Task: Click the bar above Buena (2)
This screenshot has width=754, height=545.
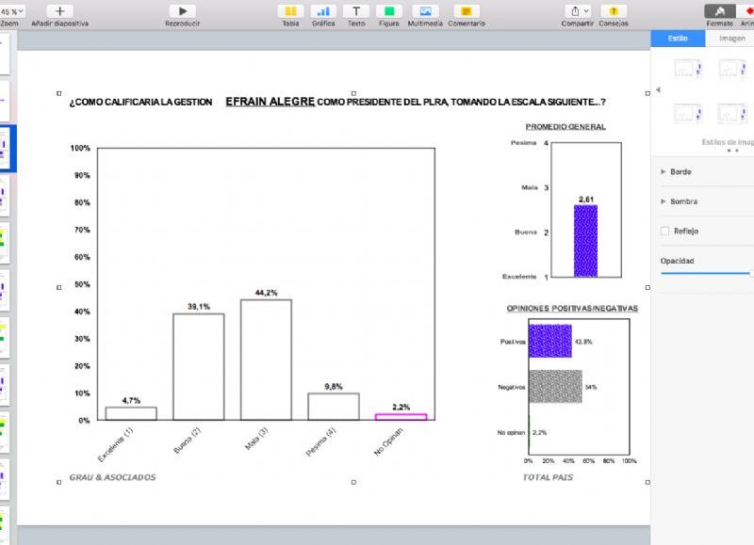Action: tap(199, 367)
